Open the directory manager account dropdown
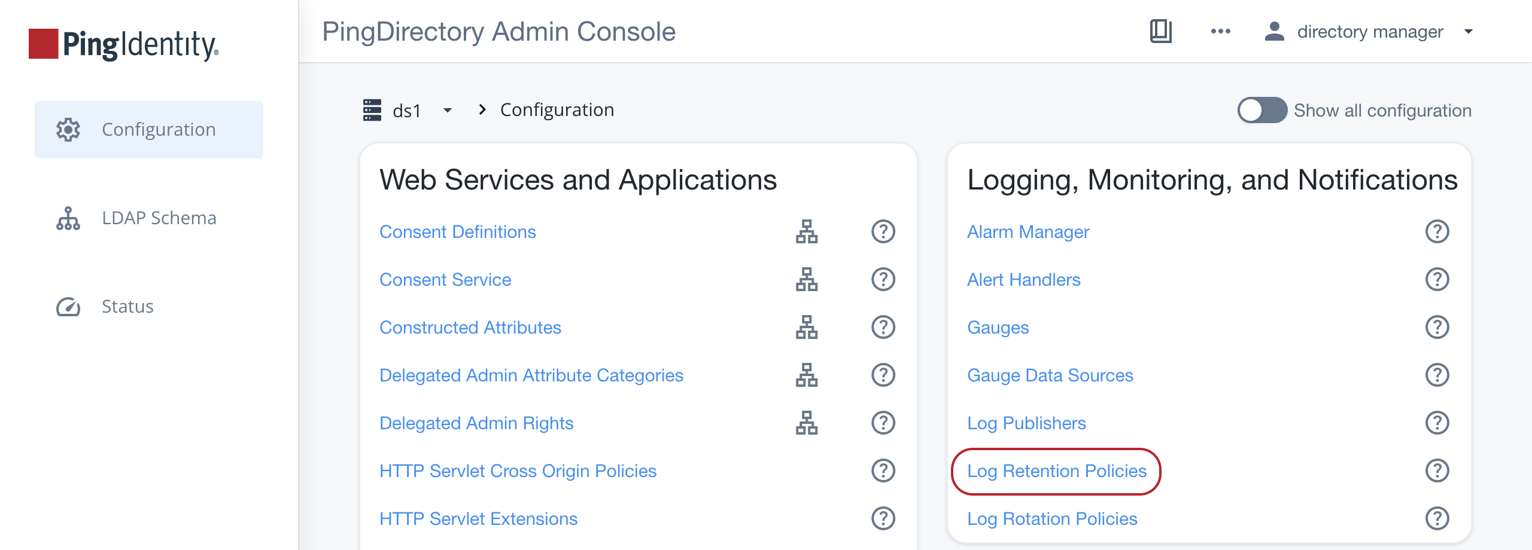The image size is (1532, 550). point(1467,31)
